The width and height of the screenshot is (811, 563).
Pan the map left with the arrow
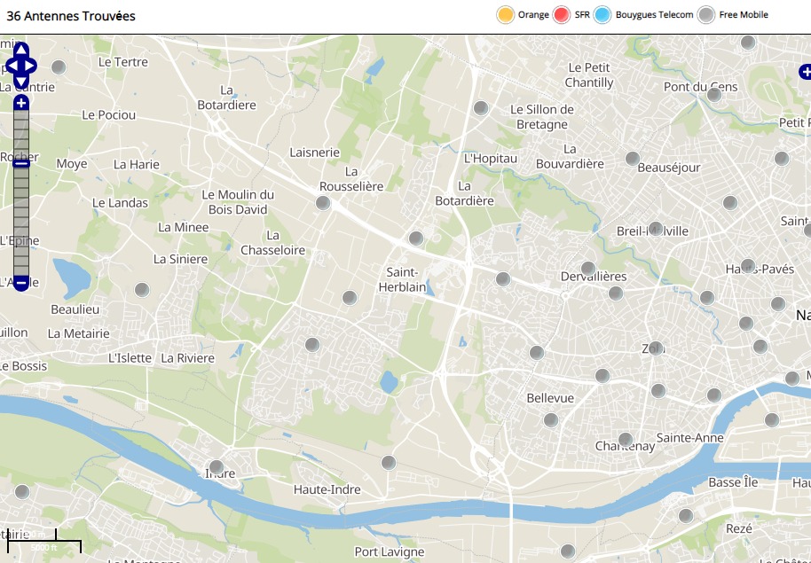point(11,66)
